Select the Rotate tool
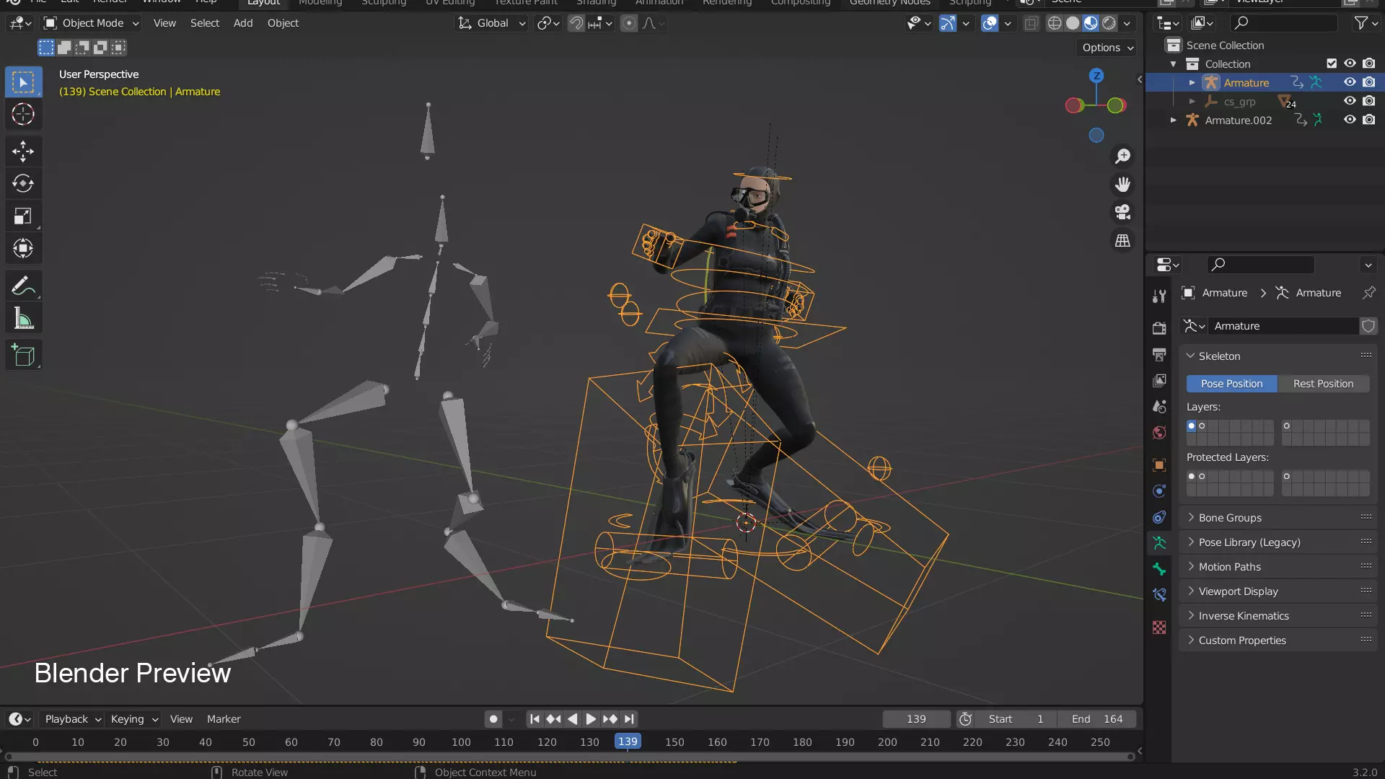The height and width of the screenshot is (779, 1385). point(23,184)
